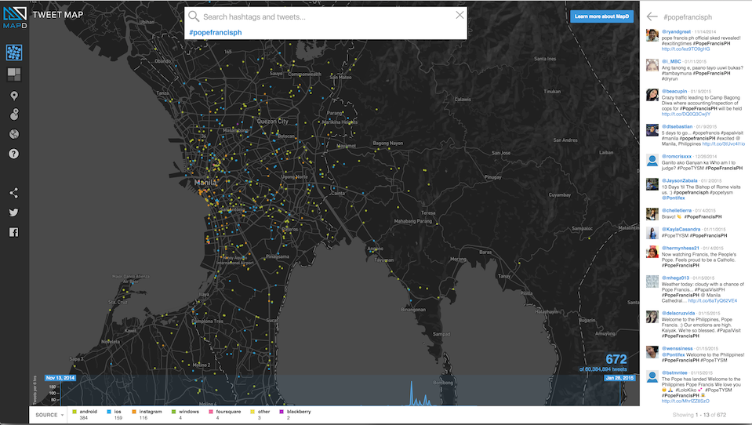Click @bstmntee's default avatar

(652, 376)
